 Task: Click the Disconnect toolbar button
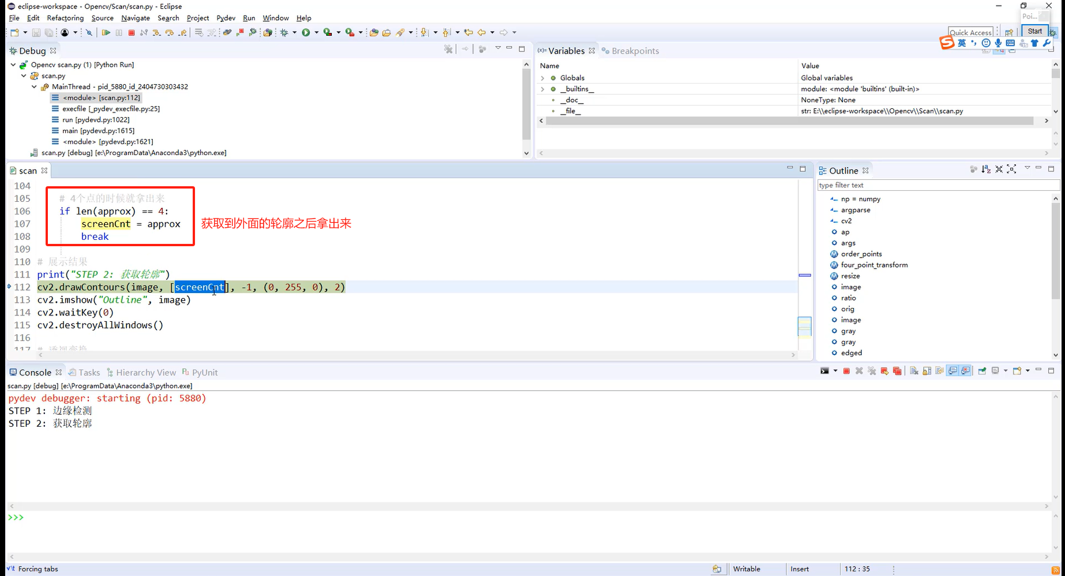tap(144, 32)
